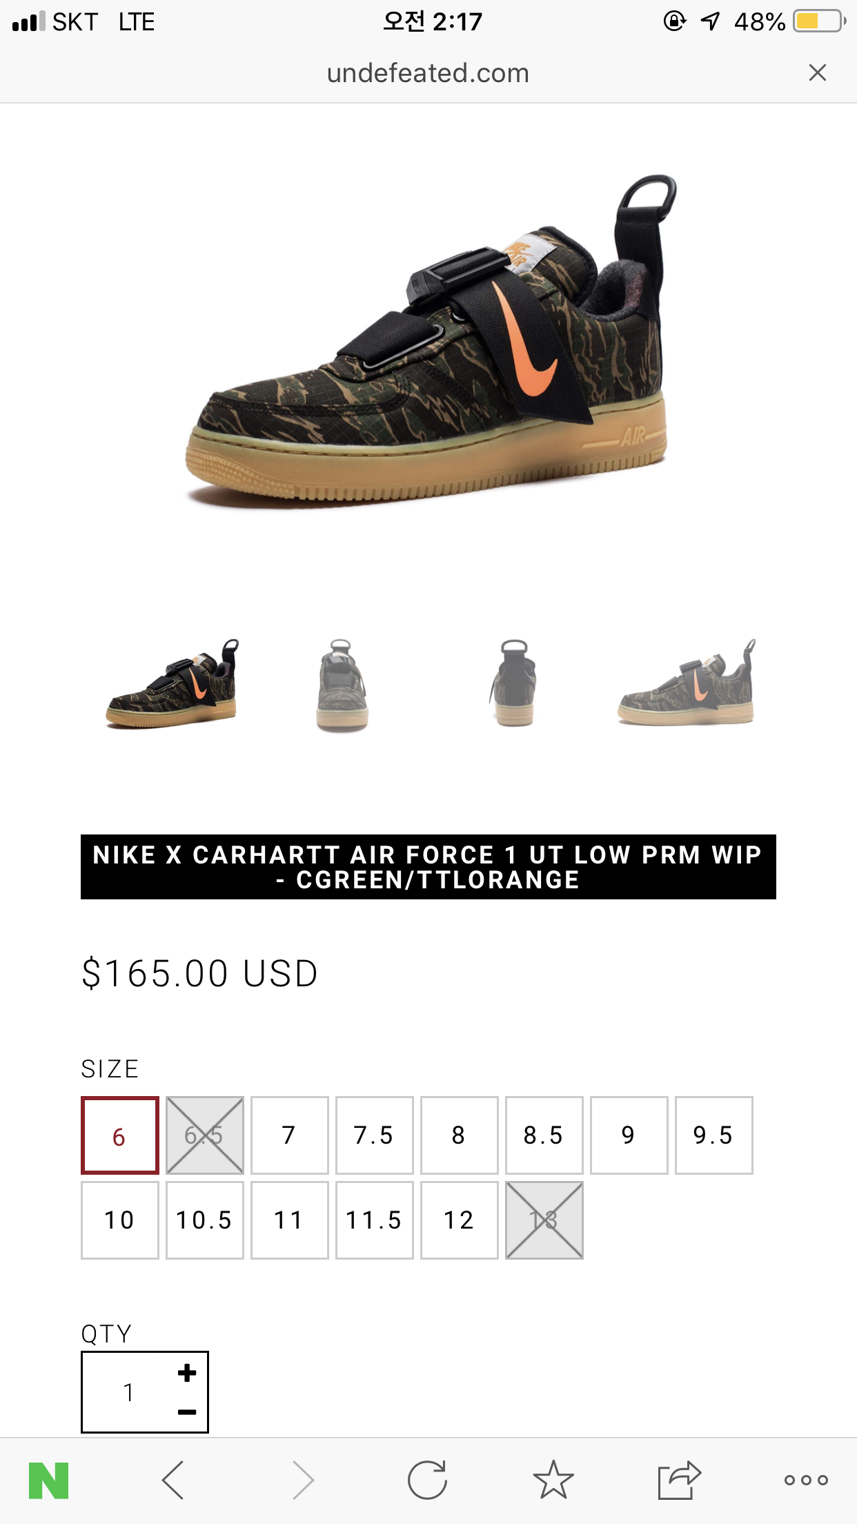
Task: Select size 9 box
Action: [629, 1135]
